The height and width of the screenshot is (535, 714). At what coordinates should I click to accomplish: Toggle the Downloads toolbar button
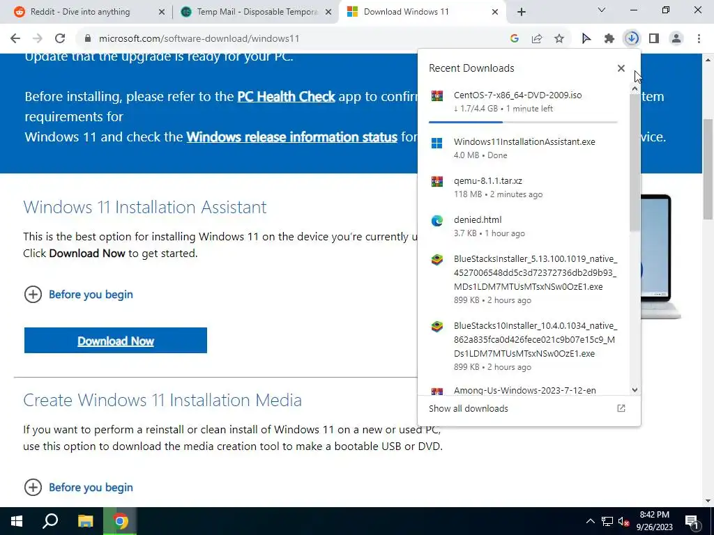click(x=632, y=39)
